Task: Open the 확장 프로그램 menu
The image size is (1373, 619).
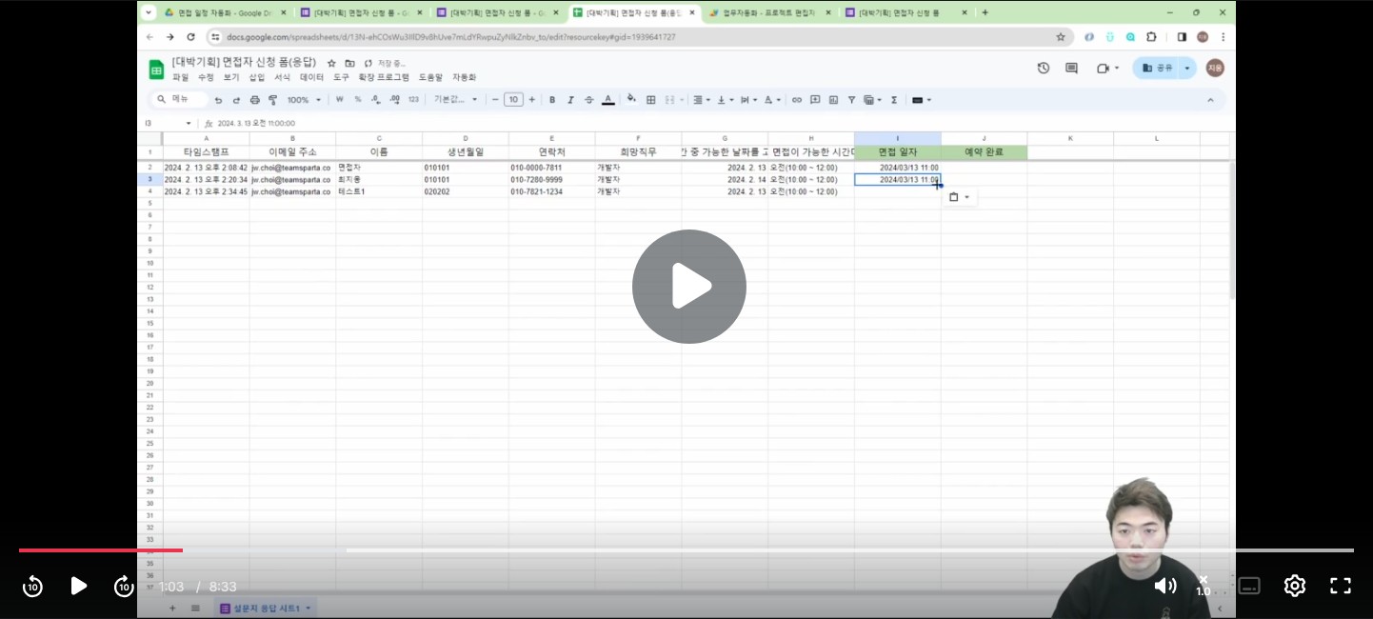Action: [384, 78]
